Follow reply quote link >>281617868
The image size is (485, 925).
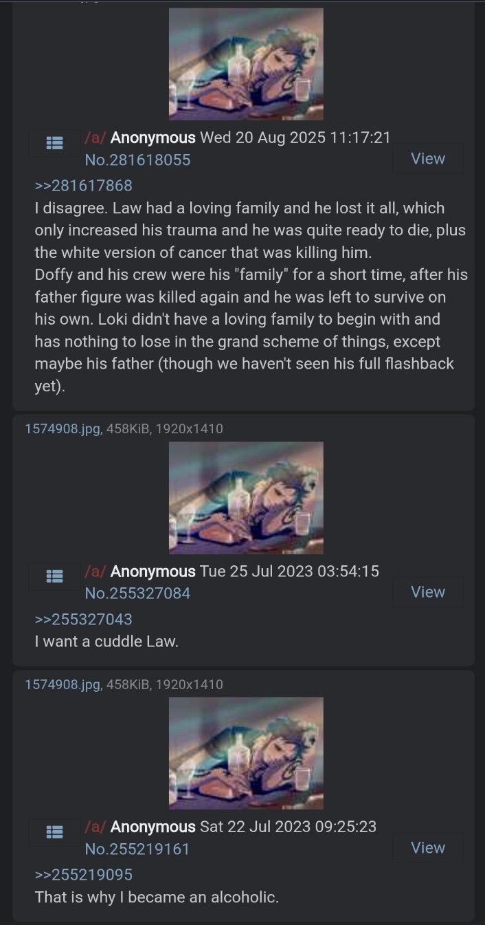83,186
